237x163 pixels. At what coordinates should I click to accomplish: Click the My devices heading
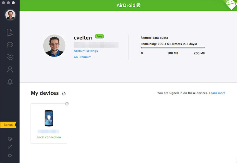tap(45, 93)
